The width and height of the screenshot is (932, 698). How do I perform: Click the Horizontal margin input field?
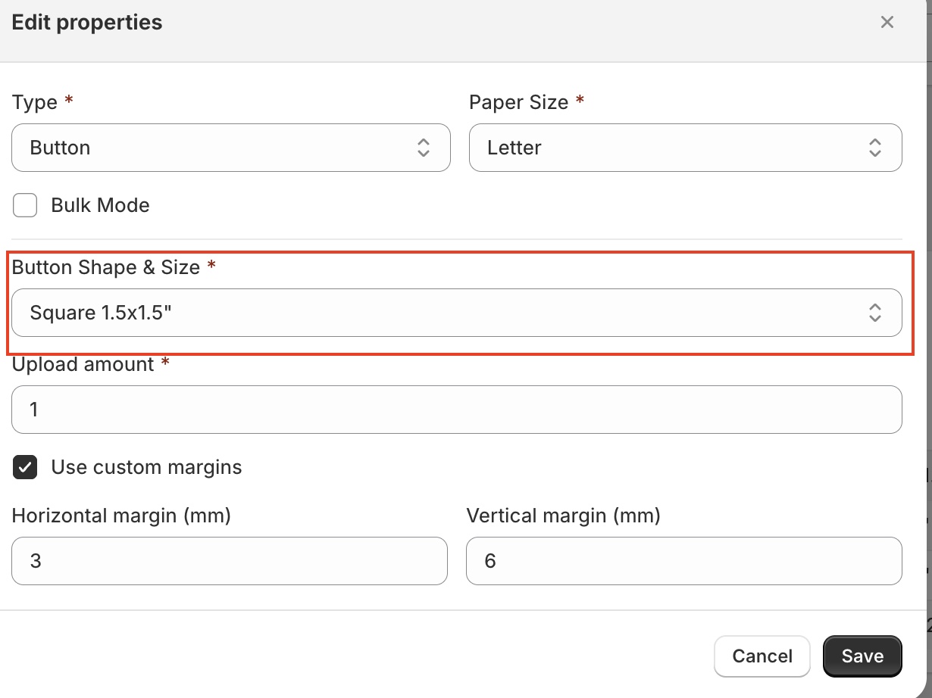229,561
